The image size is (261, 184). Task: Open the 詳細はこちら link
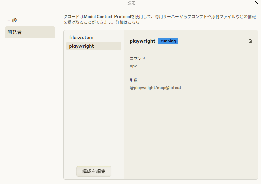click(128, 22)
